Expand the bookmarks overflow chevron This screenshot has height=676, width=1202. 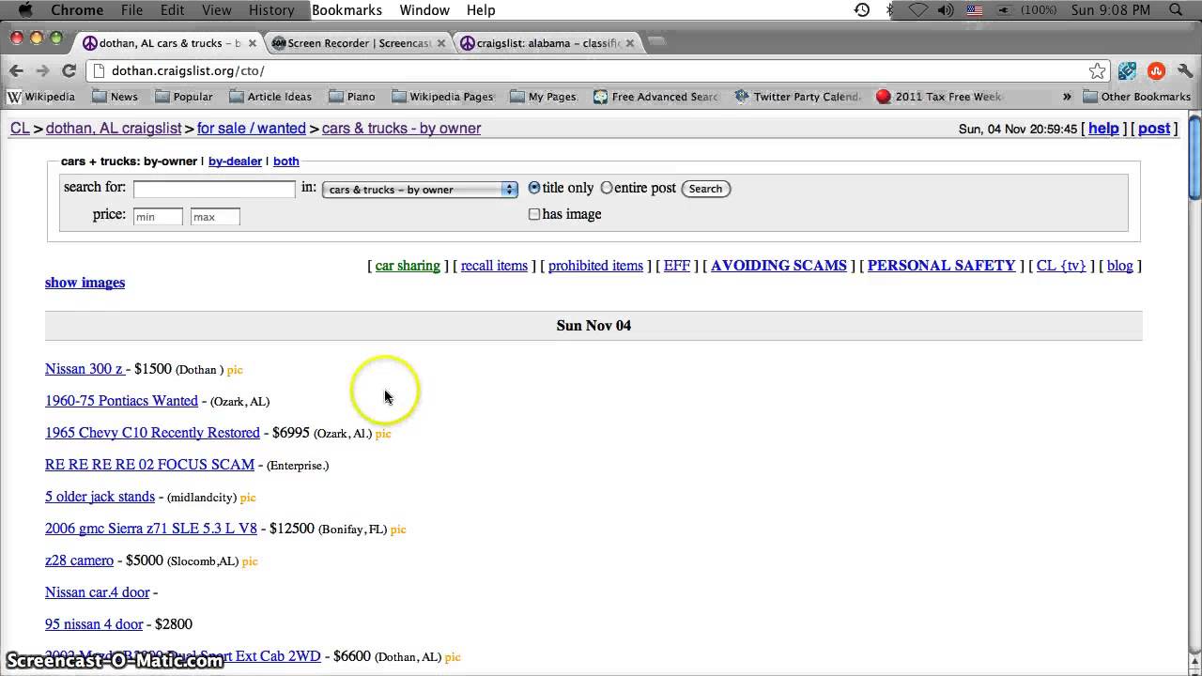coord(1067,97)
